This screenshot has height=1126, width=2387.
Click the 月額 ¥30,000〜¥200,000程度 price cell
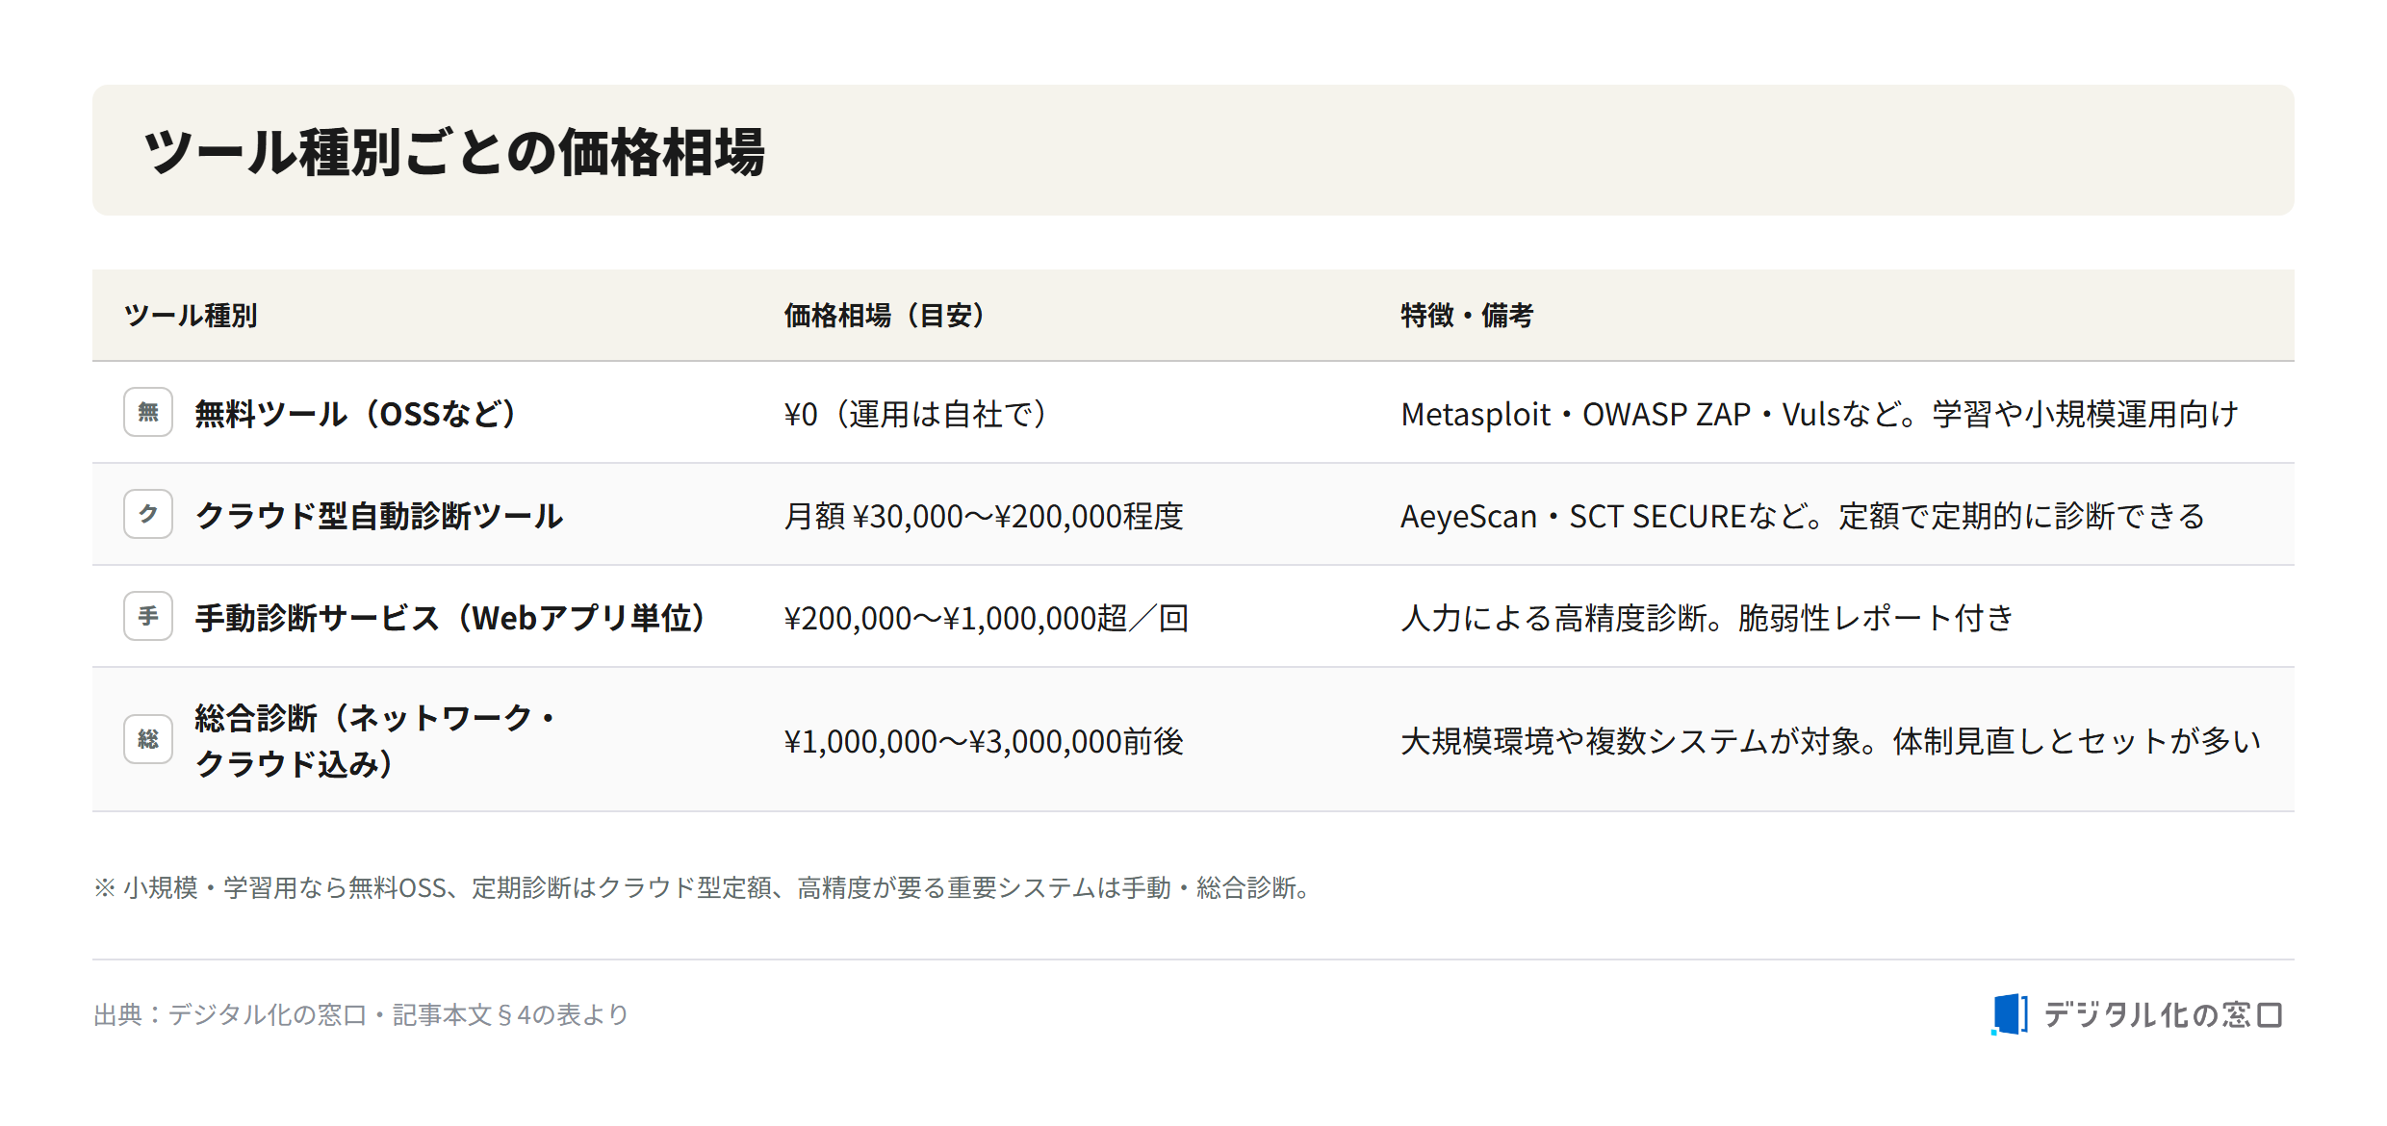[984, 516]
